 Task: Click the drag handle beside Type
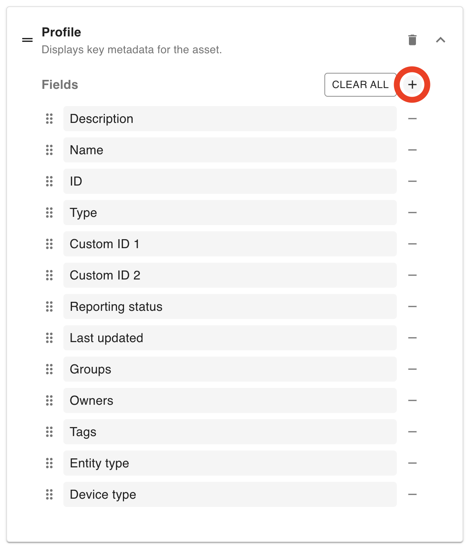[x=49, y=213]
